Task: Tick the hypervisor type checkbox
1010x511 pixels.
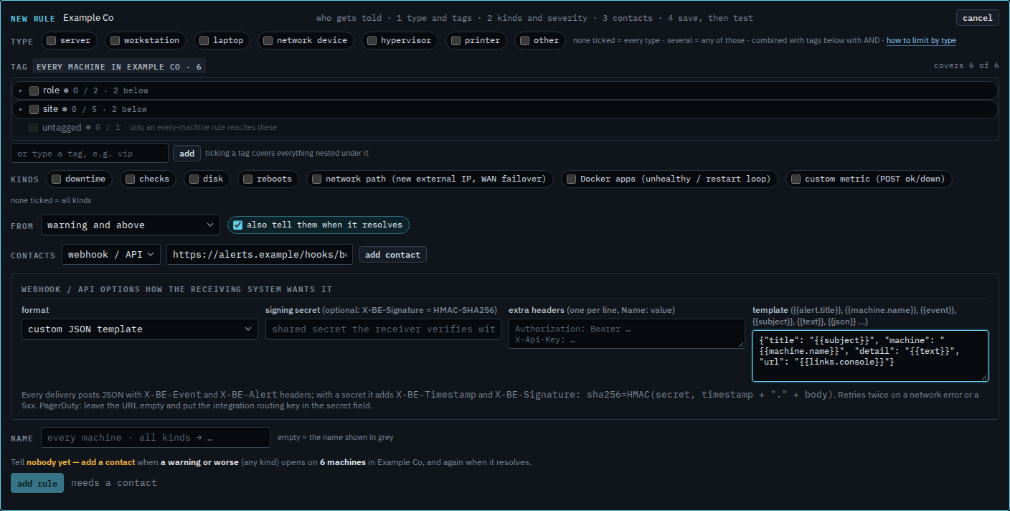Action: click(x=372, y=41)
